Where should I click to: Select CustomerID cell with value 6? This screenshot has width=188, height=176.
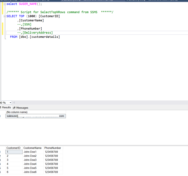14,172
